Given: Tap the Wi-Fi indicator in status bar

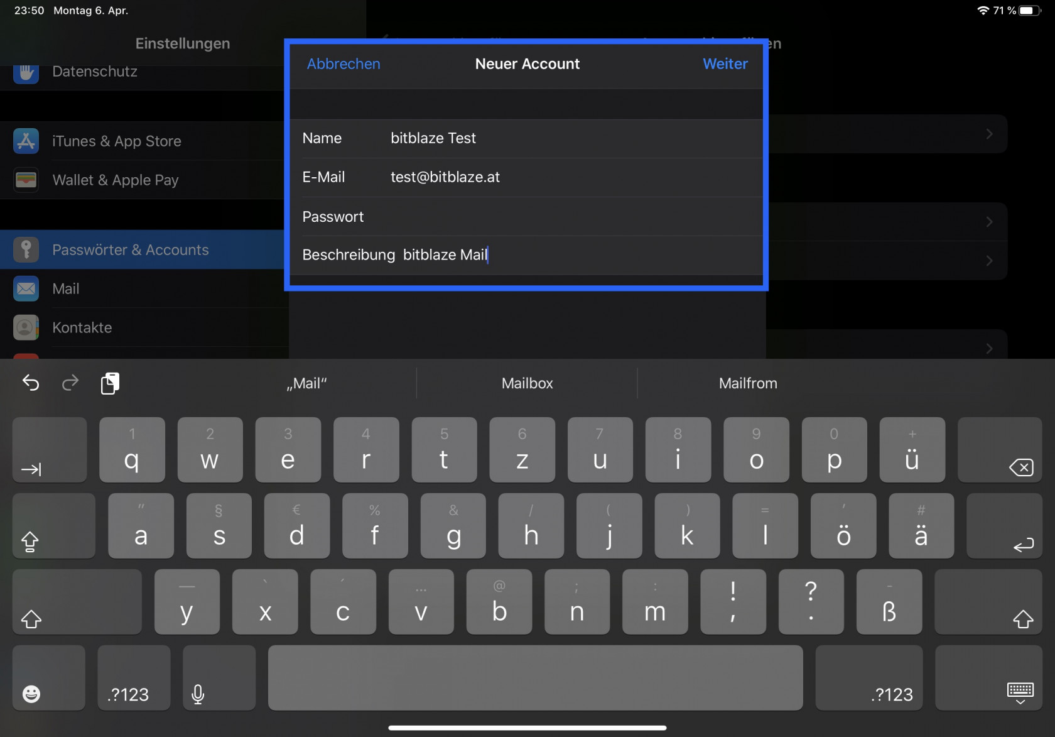Looking at the screenshot, I should click(x=983, y=11).
